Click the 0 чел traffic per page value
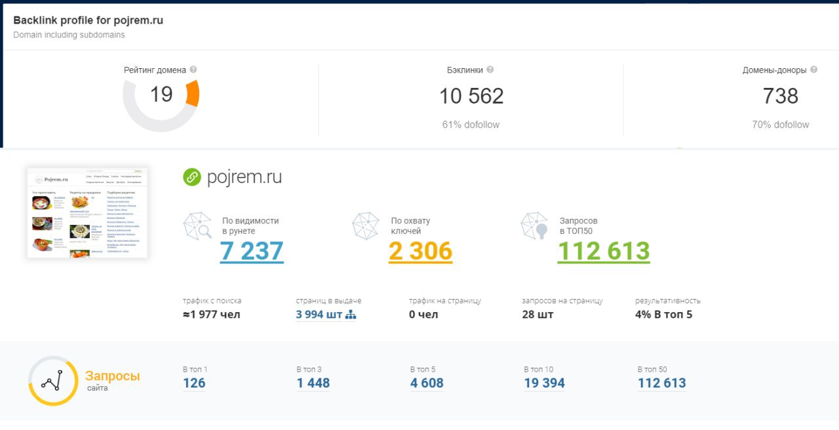Image resolution: width=839 pixels, height=430 pixels. pos(423,315)
